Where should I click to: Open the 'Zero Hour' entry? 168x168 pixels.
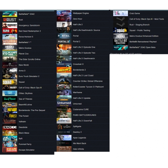78,19
